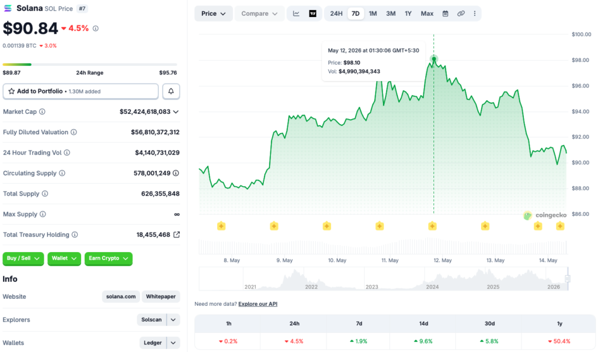Select the 24H time range

336,13
